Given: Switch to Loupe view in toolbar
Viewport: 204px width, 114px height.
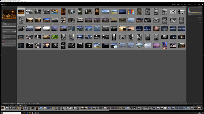Looking at the screenshot, I should [x=20, y=103].
